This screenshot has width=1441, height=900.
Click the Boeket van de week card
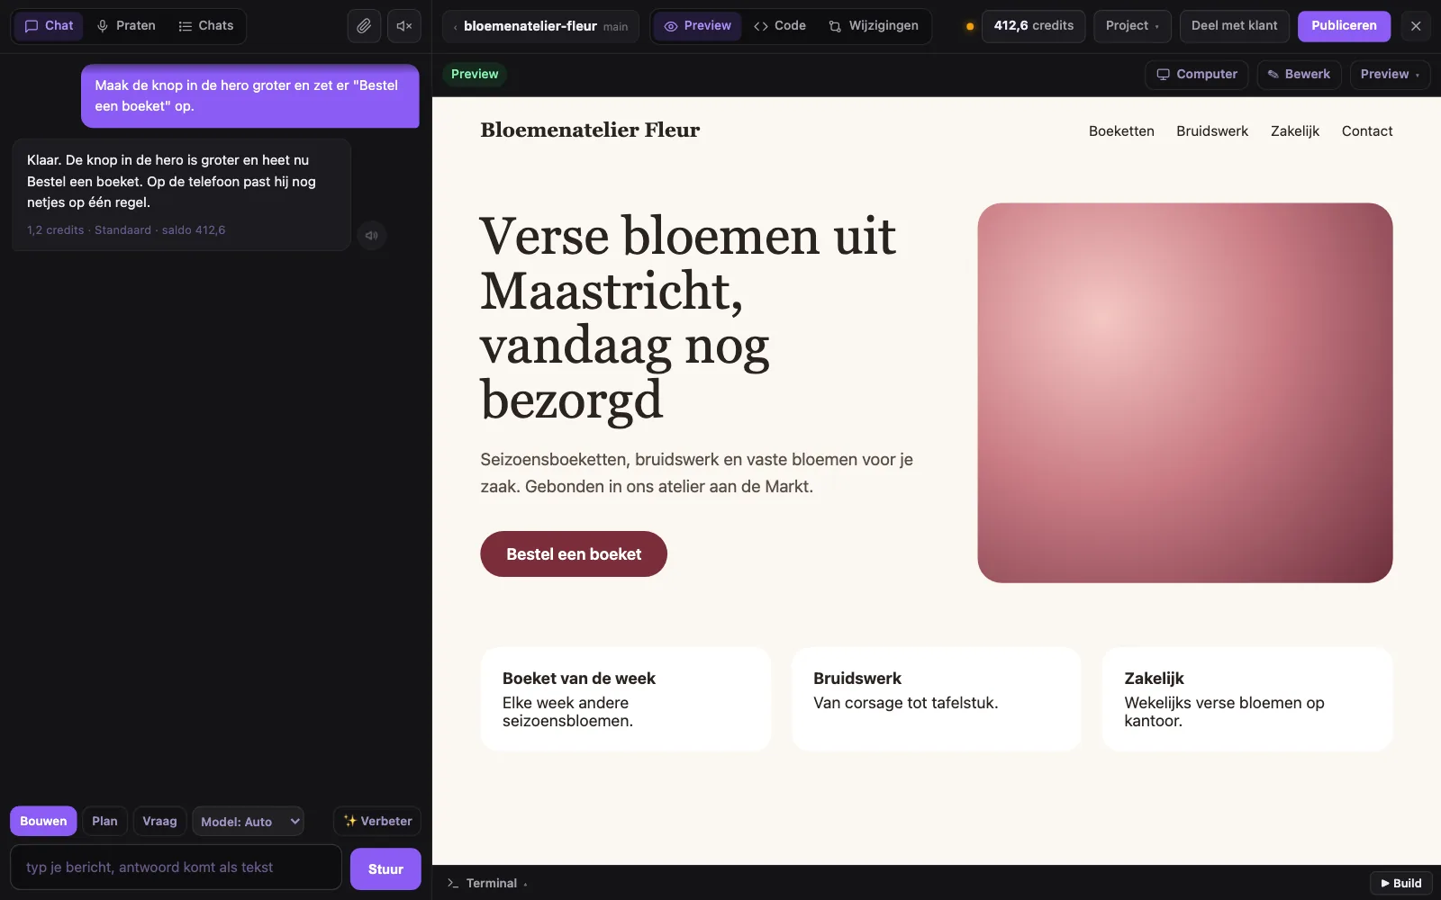click(x=626, y=699)
